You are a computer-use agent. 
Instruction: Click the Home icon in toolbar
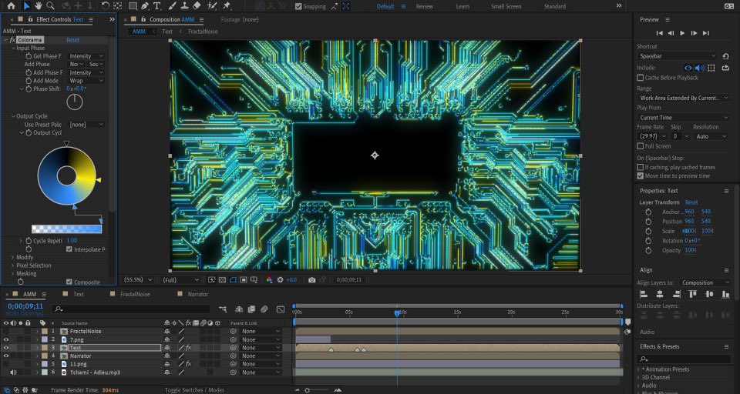11,6
